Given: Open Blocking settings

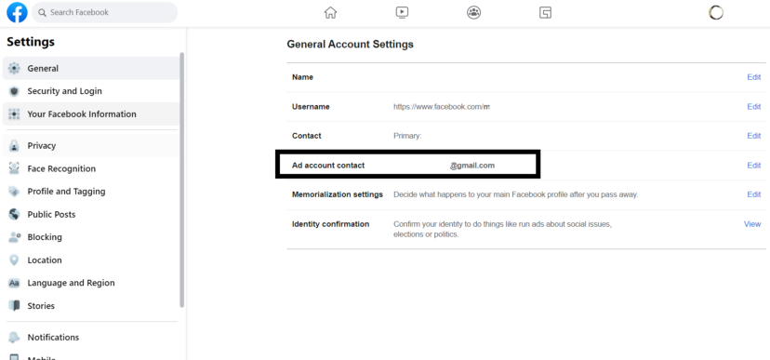Looking at the screenshot, I should 91,236.
